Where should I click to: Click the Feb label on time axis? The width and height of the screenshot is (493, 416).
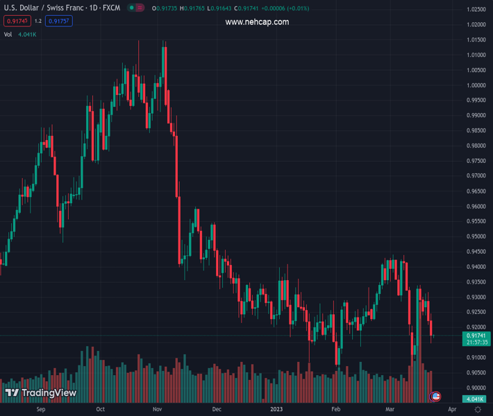coord(336,410)
